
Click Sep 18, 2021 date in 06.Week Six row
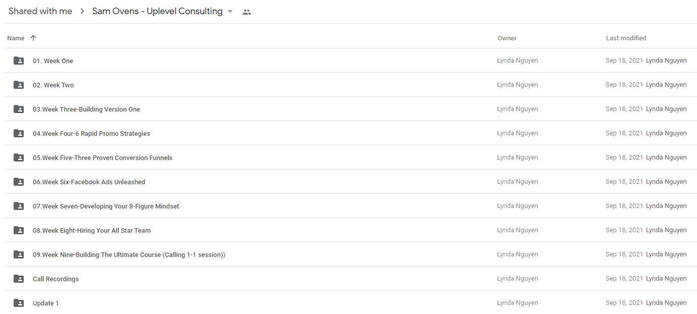point(624,182)
